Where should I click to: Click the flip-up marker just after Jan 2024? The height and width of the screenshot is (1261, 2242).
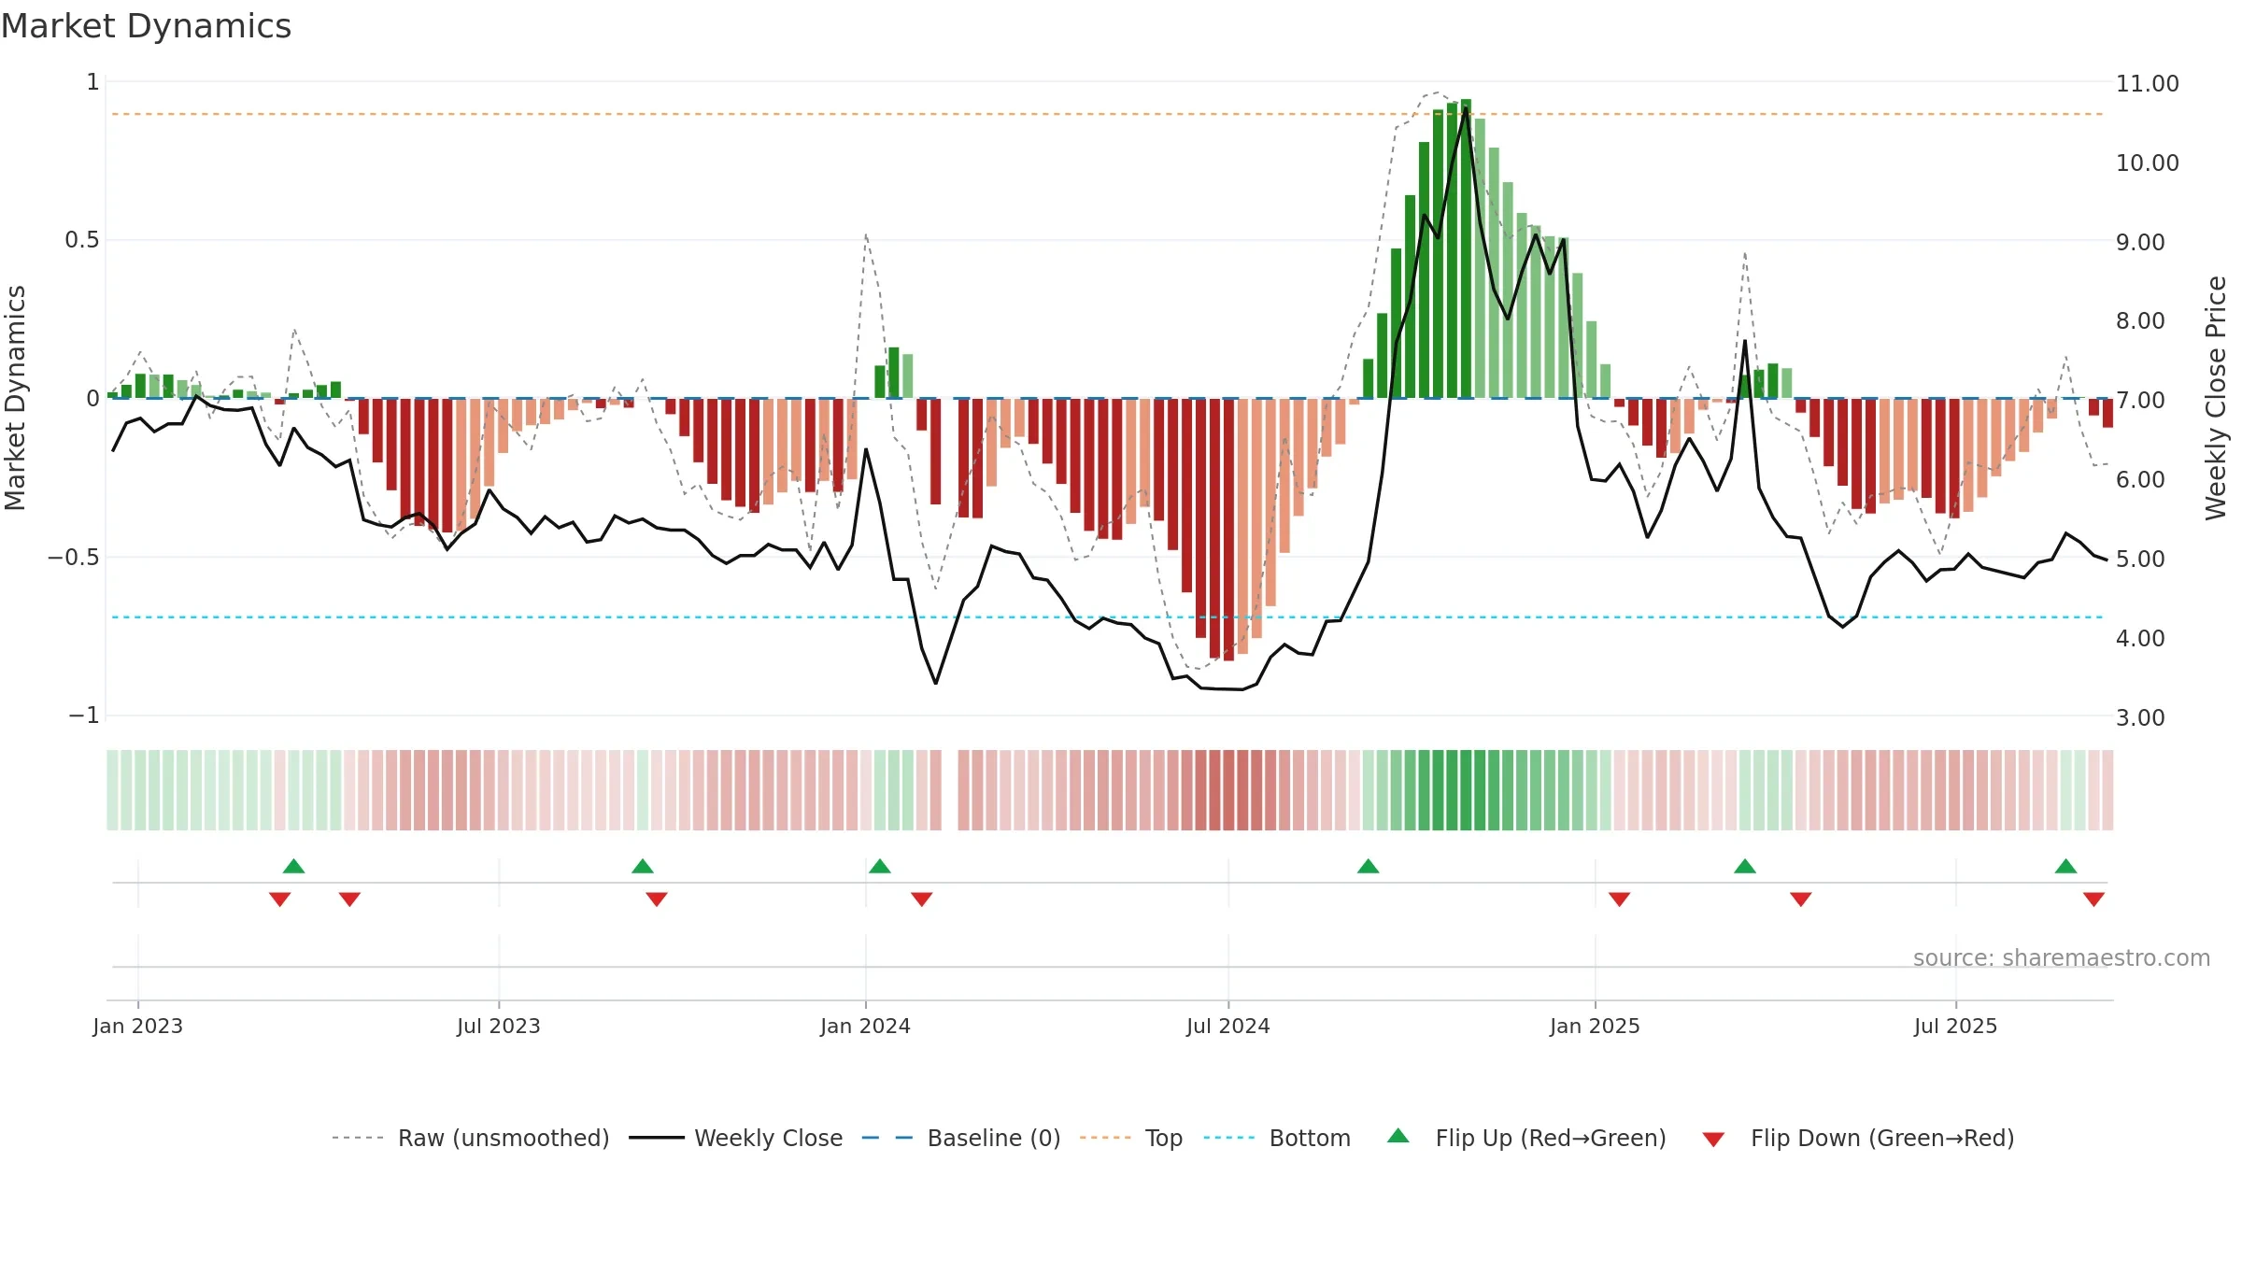pyautogui.click(x=880, y=866)
